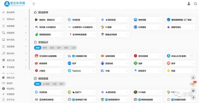Click the sidebar vertical scrollbar
Screen dimensions: 199x103
[x=29, y=39]
